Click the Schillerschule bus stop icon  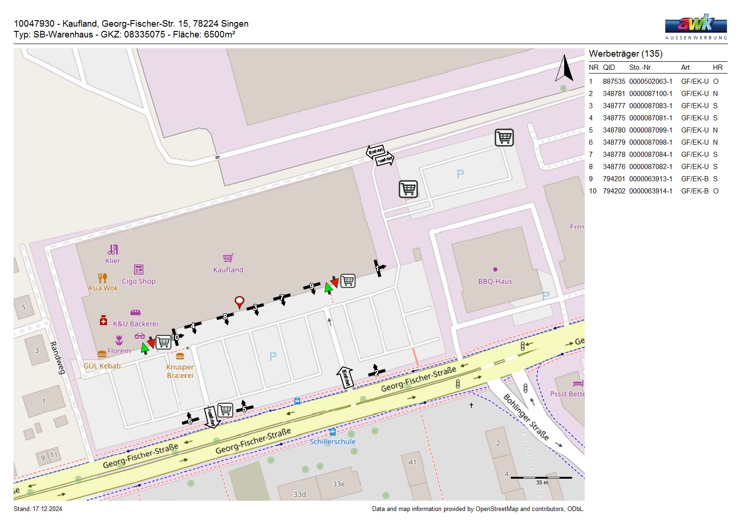(332, 432)
